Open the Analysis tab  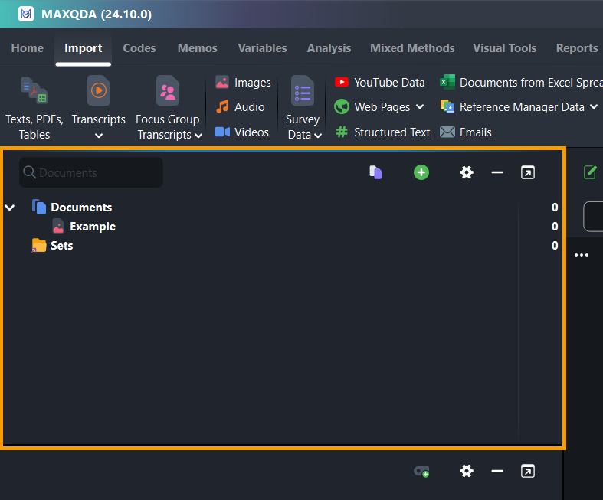tap(329, 48)
